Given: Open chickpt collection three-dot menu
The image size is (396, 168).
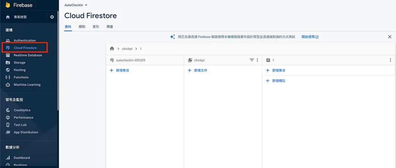Looking at the screenshot, I should coord(257,60).
